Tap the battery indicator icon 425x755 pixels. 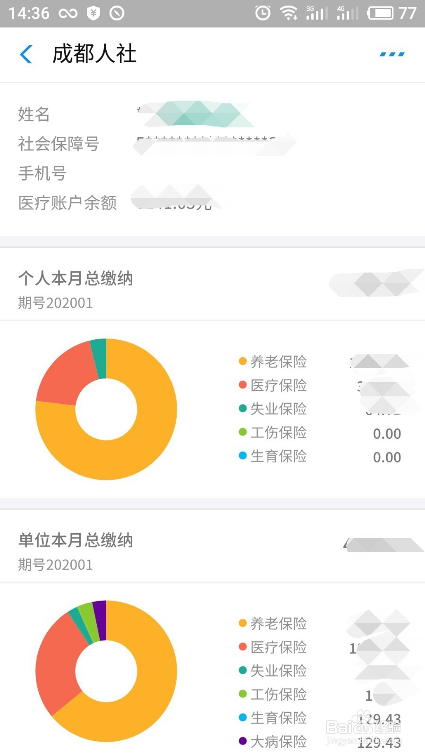click(381, 13)
